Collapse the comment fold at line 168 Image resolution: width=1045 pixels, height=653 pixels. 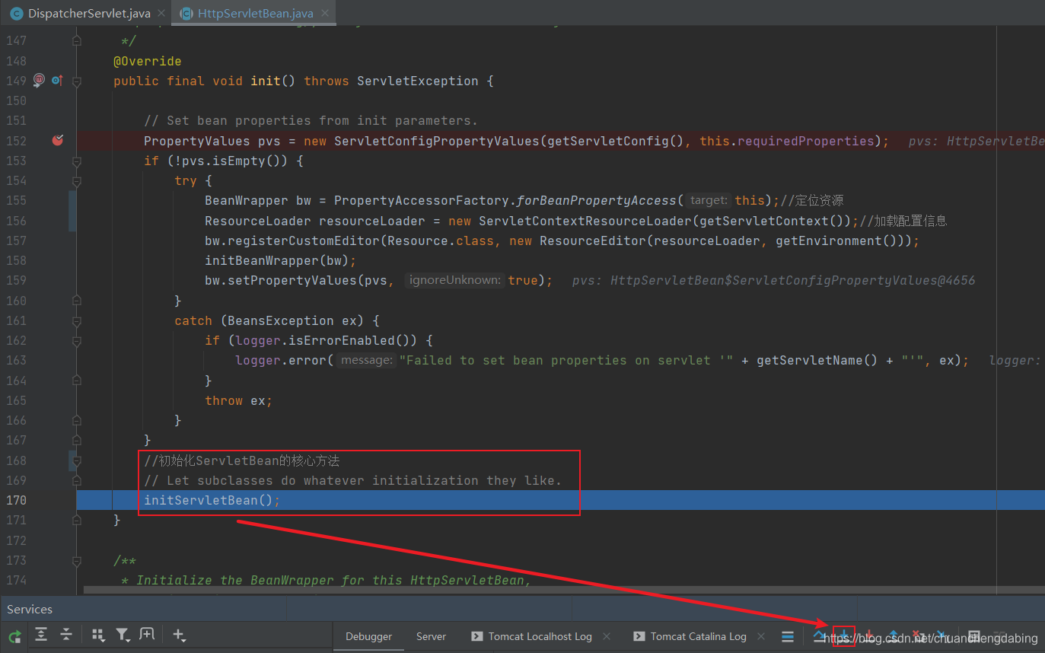[x=77, y=460]
